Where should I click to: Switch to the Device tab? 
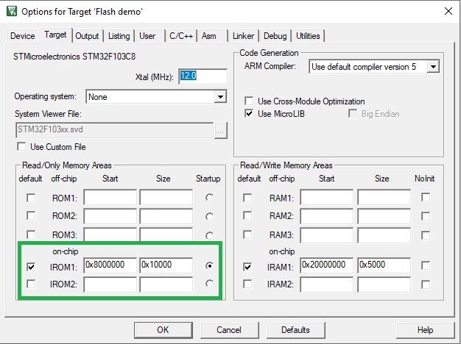click(x=22, y=36)
